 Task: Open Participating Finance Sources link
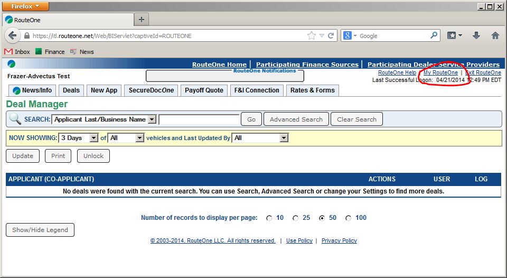tap(307, 64)
